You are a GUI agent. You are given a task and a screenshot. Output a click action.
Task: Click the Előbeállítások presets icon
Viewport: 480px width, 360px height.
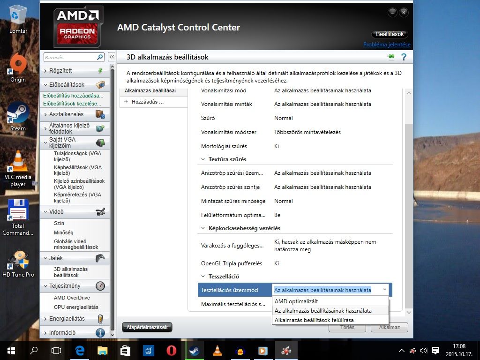100,84
